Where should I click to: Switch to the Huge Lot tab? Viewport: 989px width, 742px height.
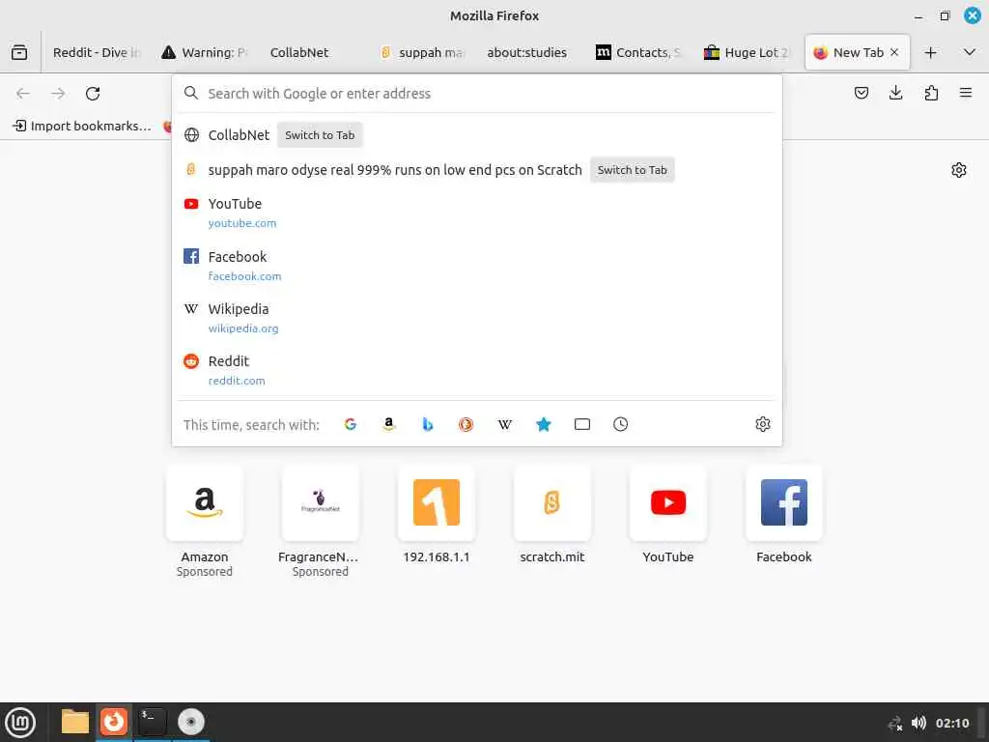[x=748, y=52]
